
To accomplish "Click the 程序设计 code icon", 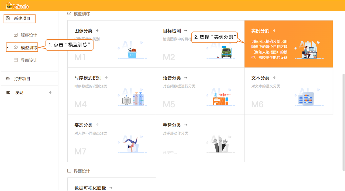I will (16, 35).
